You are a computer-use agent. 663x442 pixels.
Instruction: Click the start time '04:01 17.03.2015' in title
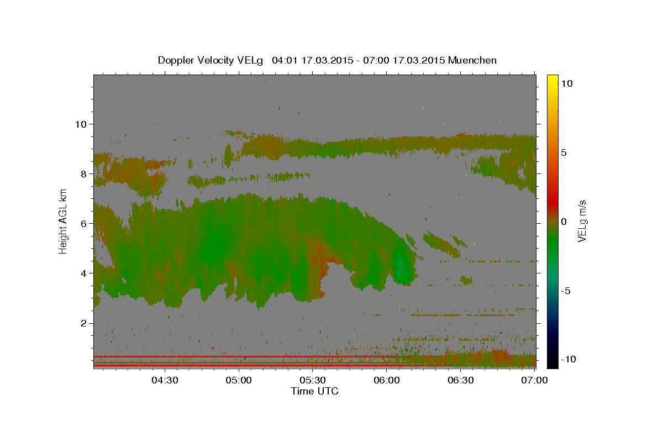[313, 60]
